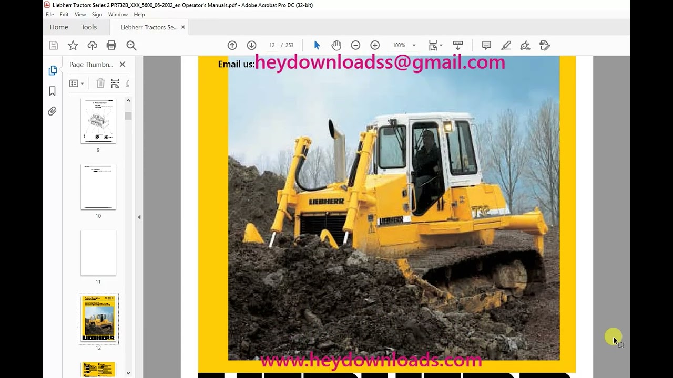Open the Attachments paperclip panel
673x378 pixels.
(x=52, y=111)
